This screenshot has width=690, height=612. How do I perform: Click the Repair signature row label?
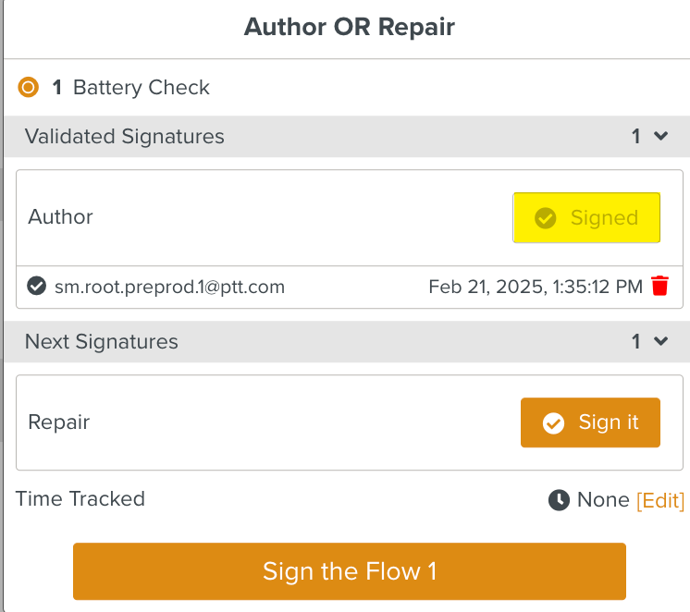tap(59, 422)
